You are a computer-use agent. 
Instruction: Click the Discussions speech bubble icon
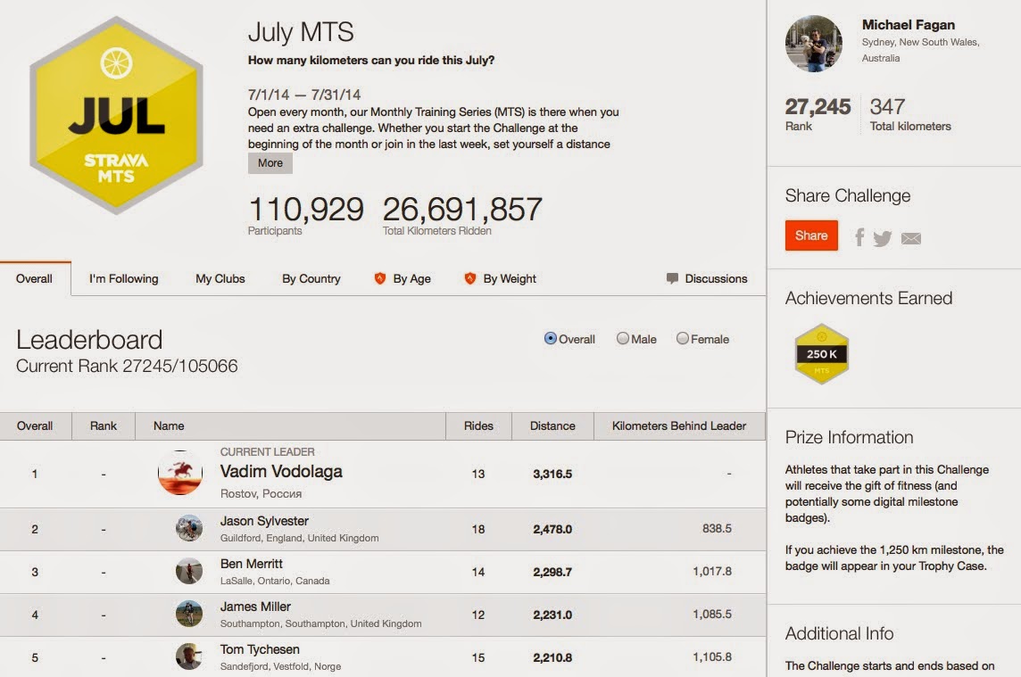click(673, 278)
